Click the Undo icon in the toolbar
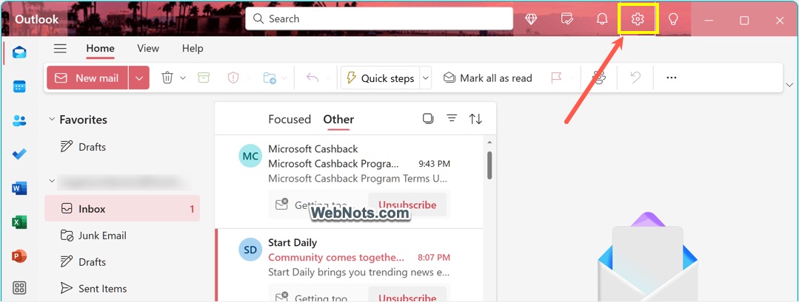Image resolution: width=799 pixels, height=302 pixels. click(635, 78)
